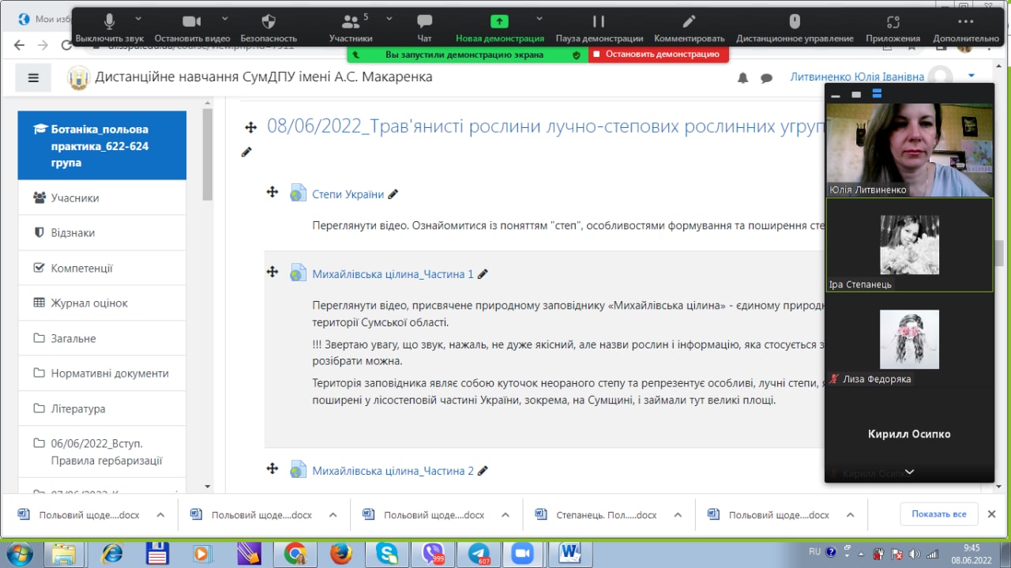Open Viber from the taskbar
1011x568 pixels.
433,554
